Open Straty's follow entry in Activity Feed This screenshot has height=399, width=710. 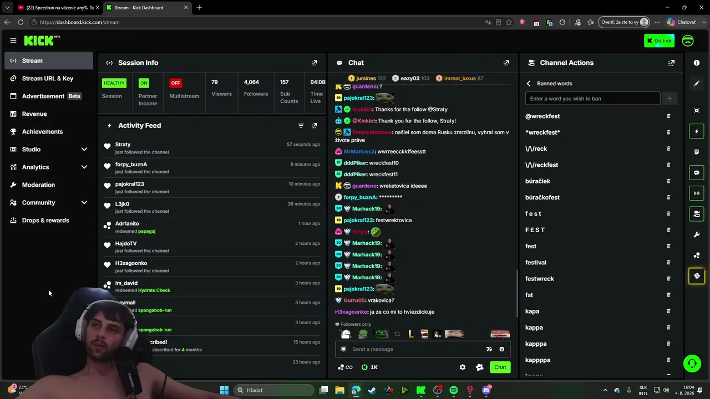pos(212,148)
